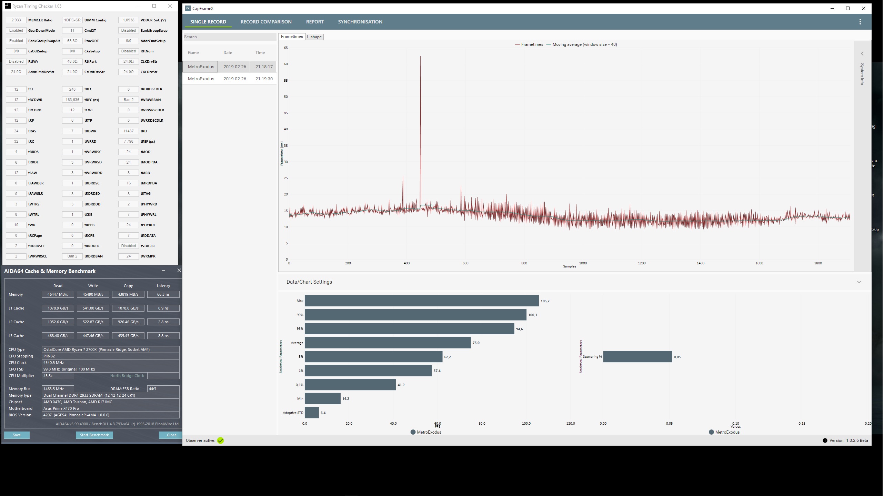Screen dimensions: 884x497
Task: Click the Save button in AIDA64
Action: point(17,435)
